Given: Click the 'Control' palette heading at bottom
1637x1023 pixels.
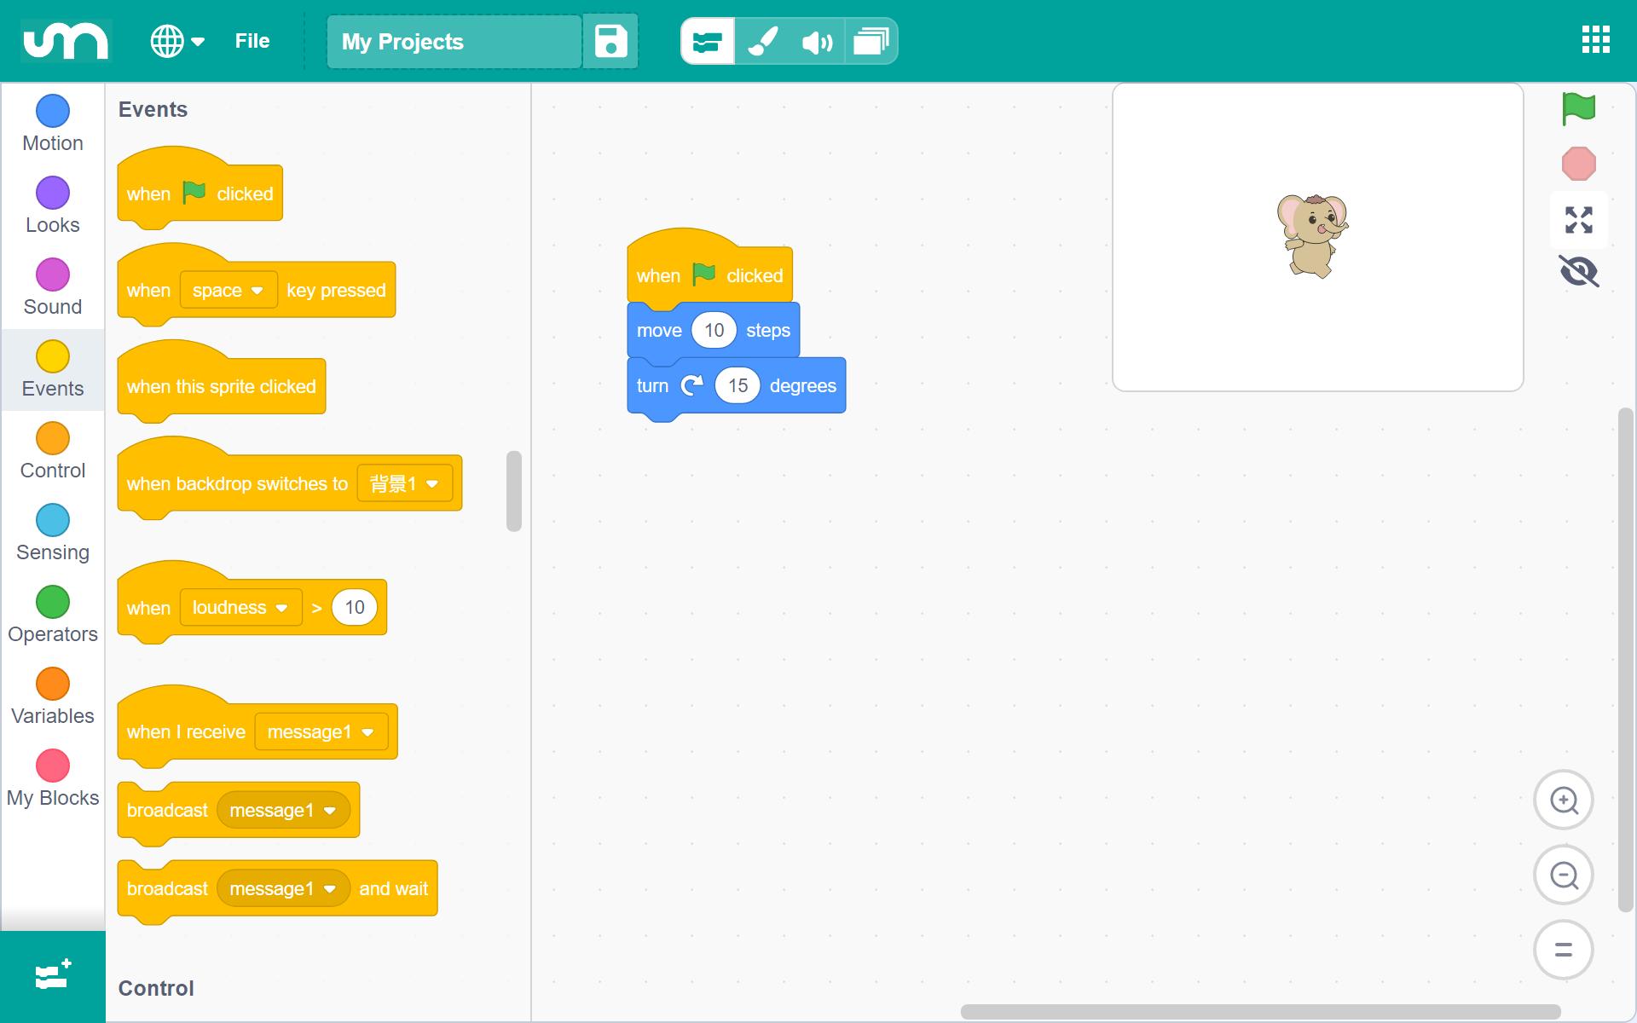Looking at the screenshot, I should tap(156, 989).
